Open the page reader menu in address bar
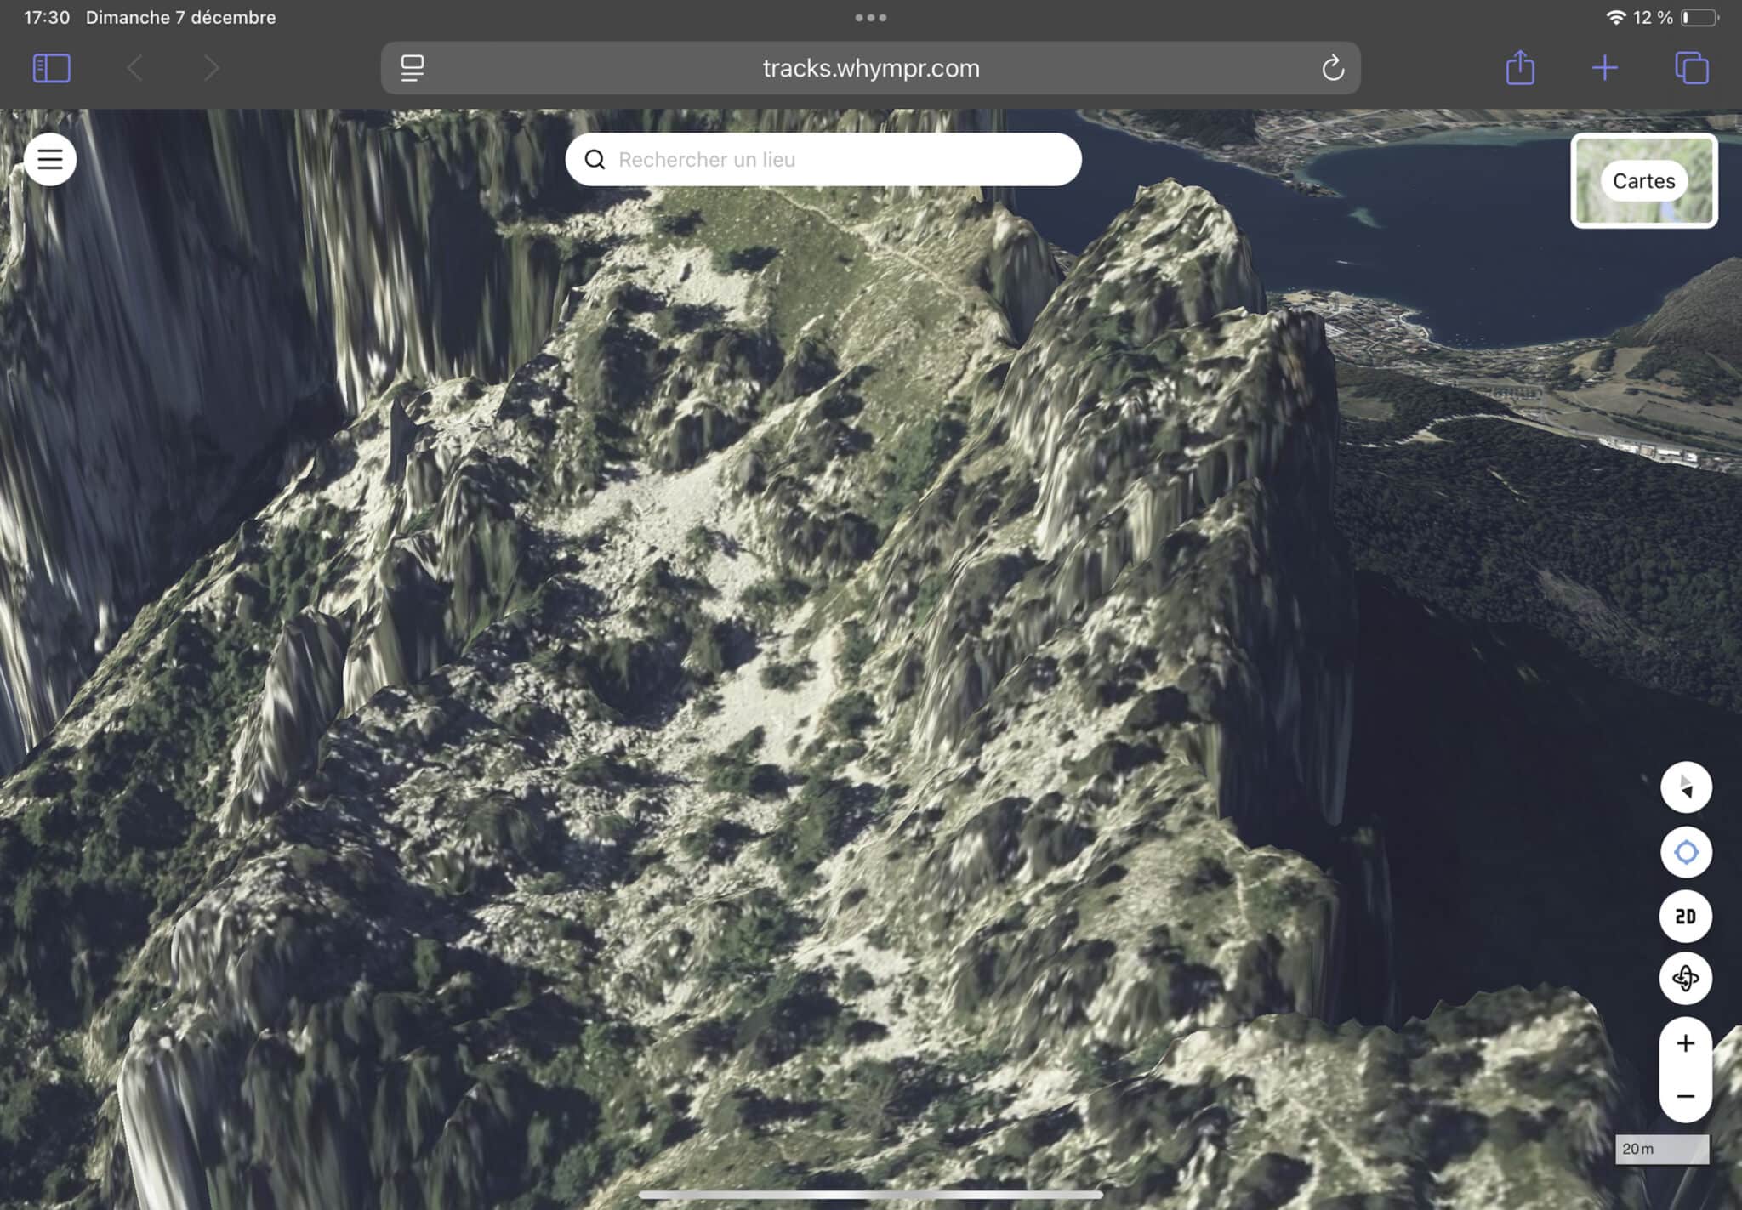The width and height of the screenshot is (1742, 1210). tap(413, 68)
